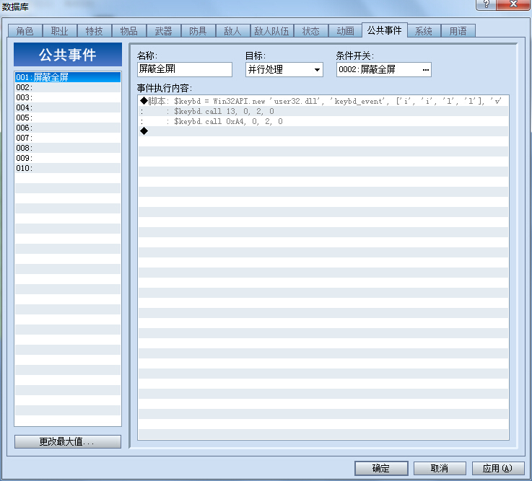Image resolution: width=532 pixels, height=481 pixels.
Task: Open the 特技 tab
Action: (x=95, y=31)
